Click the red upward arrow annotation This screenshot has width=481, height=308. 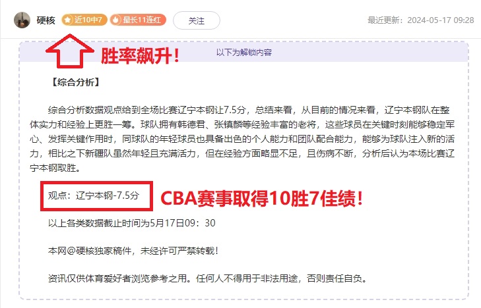[x=70, y=51]
